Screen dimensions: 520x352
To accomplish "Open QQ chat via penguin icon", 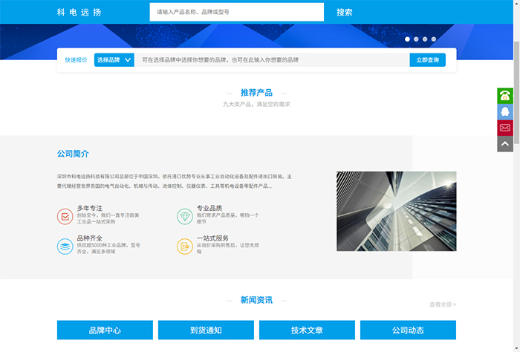I will 505,111.
